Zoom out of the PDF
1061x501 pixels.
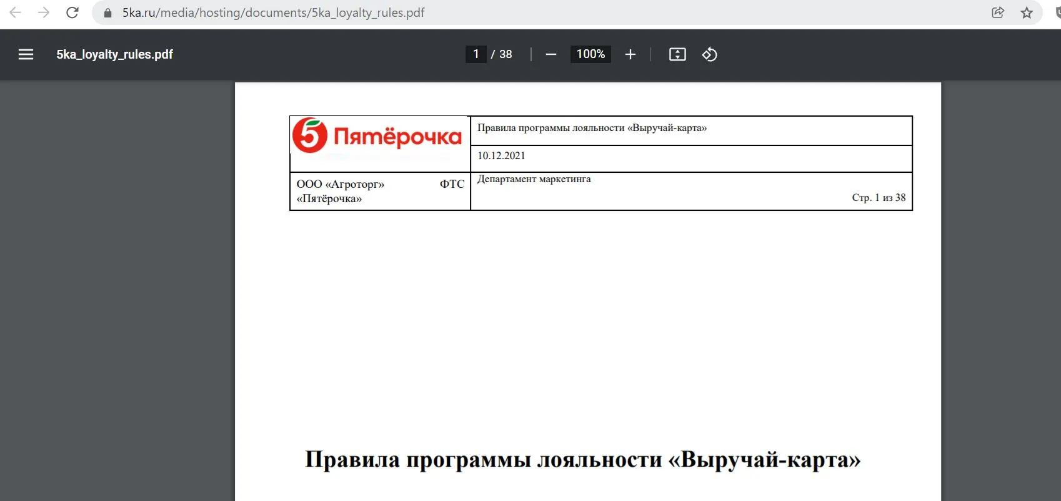pos(550,54)
